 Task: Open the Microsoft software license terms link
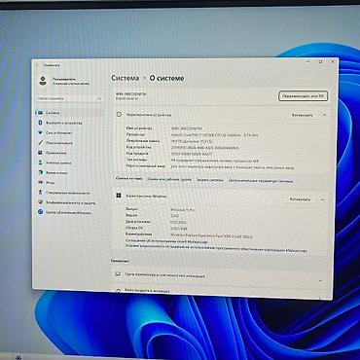point(216,250)
